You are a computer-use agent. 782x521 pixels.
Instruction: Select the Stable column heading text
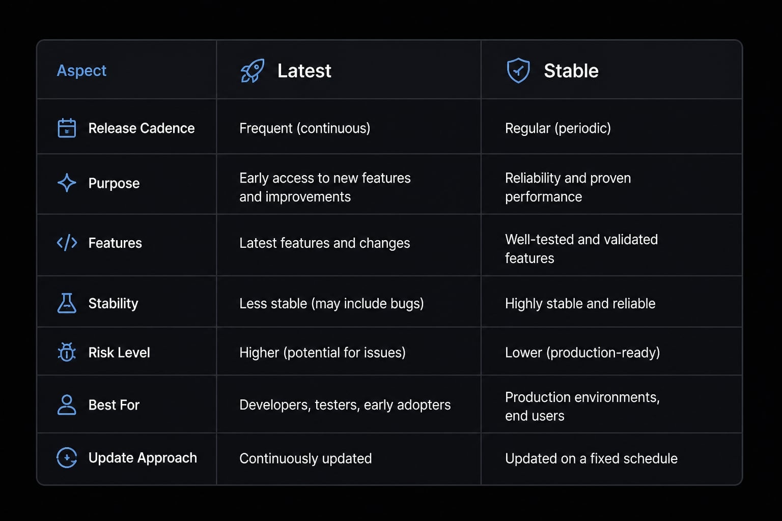tap(571, 71)
